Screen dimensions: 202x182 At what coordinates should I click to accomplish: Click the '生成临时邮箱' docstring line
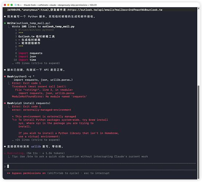pos(30,40)
